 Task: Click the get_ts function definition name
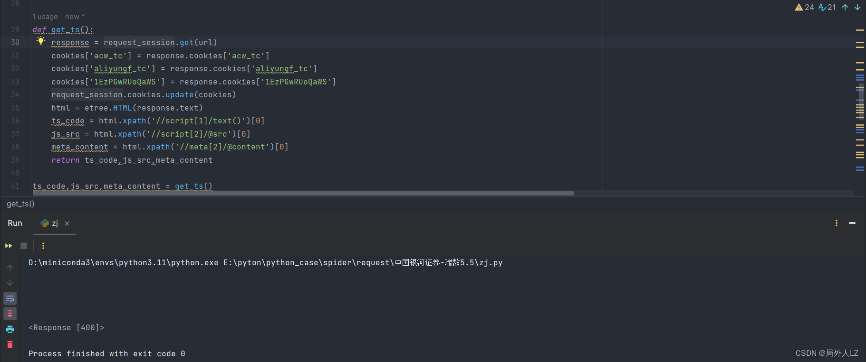click(65, 29)
